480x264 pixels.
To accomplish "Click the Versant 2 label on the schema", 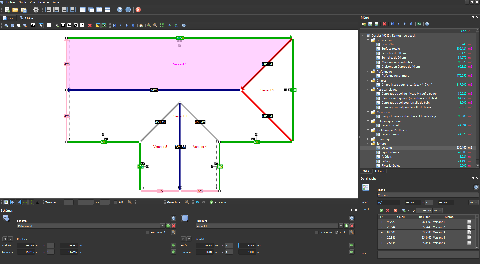I will pos(267,90).
